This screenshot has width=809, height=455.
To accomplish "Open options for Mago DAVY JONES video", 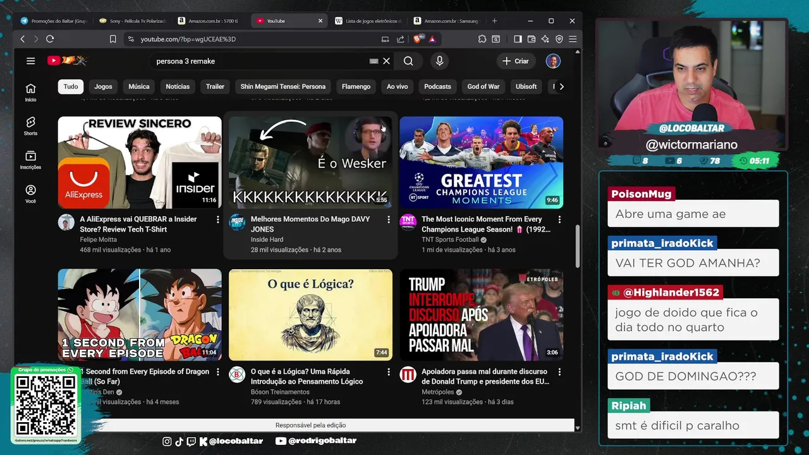I will coord(389,219).
